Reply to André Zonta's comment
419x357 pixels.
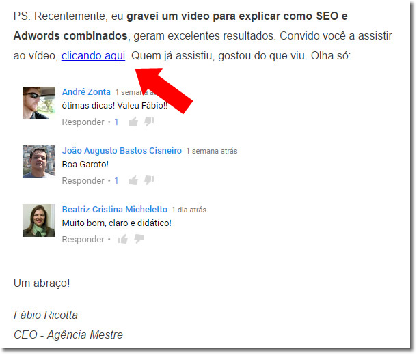pyautogui.click(x=83, y=123)
